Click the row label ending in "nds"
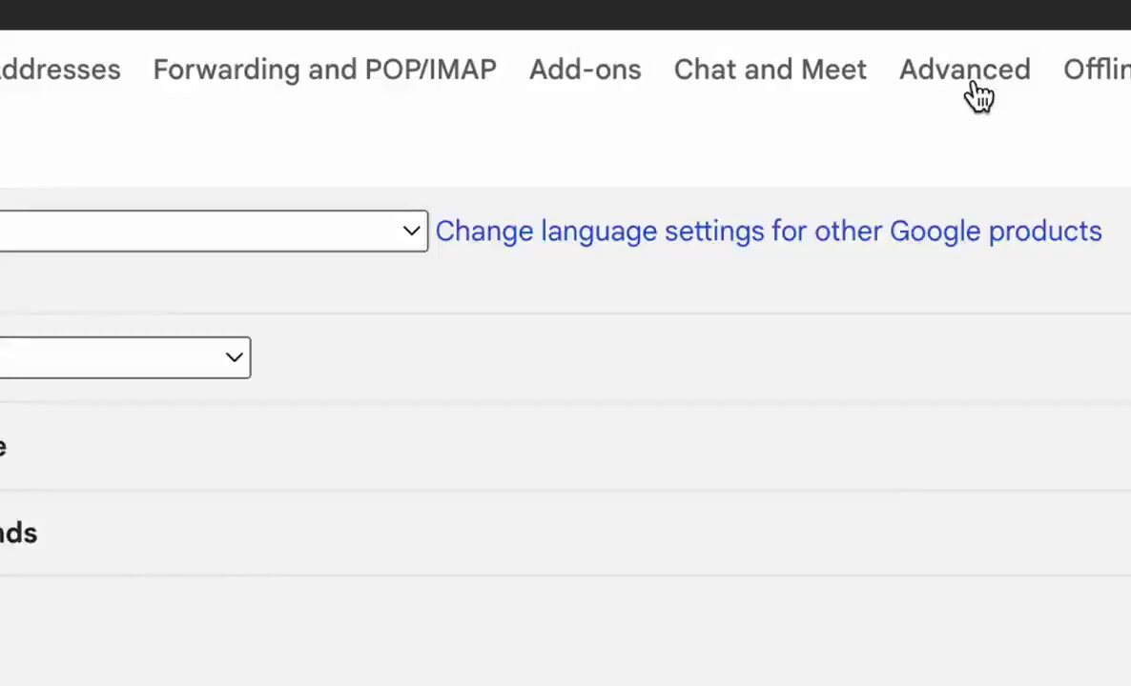Viewport: 1131px width, 686px height. point(18,534)
